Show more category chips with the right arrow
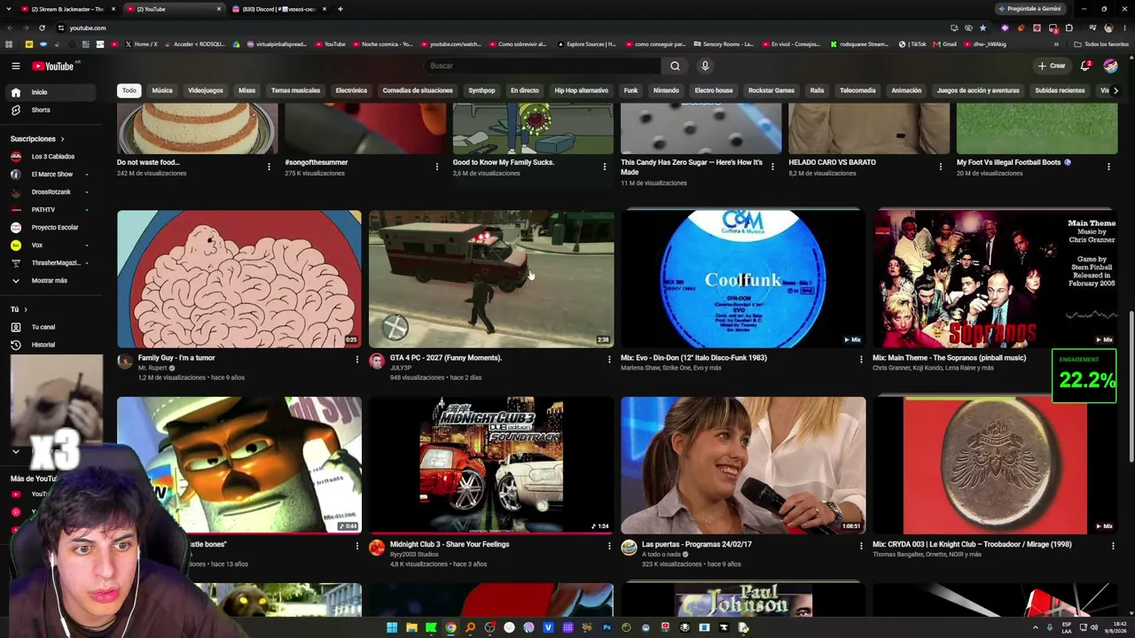This screenshot has height=638, width=1135. (1115, 90)
